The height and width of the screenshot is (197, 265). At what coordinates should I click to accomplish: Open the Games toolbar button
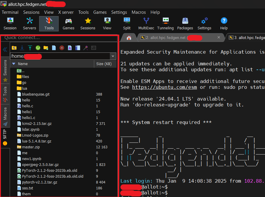tap(68, 24)
